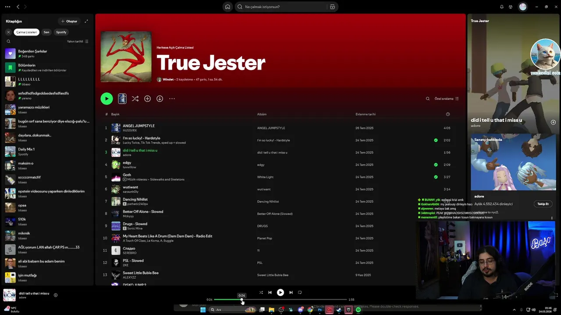Sort by the Başlık column header
Image resolution: width=561 pixels, height=315 pixels.
[115, 114]
